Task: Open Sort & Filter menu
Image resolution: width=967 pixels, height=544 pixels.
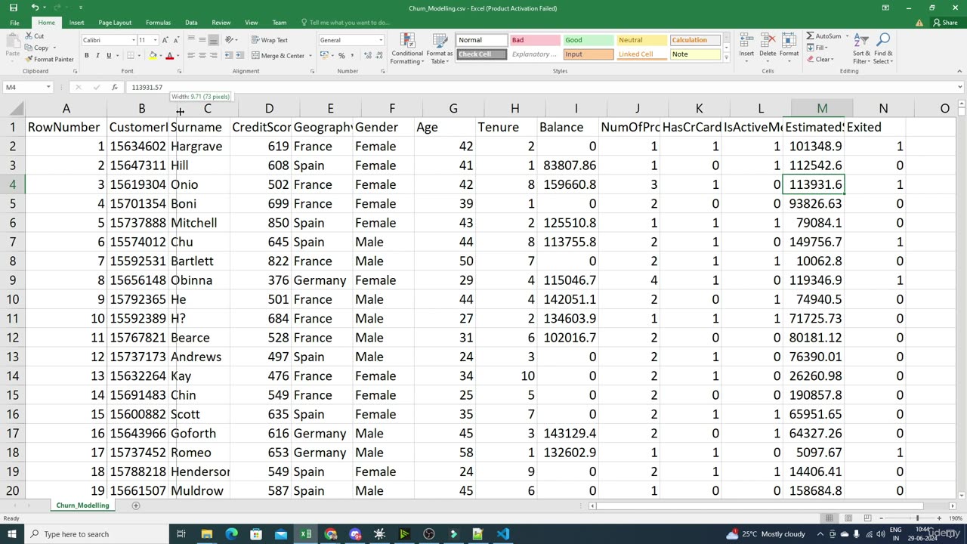Action: (x=861, y=48)
